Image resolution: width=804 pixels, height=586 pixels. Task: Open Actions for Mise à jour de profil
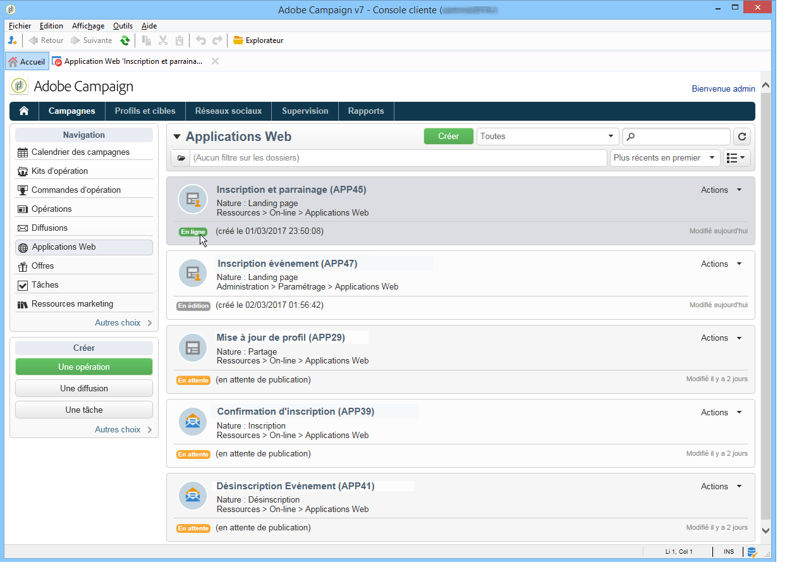[x=721, y=338]
